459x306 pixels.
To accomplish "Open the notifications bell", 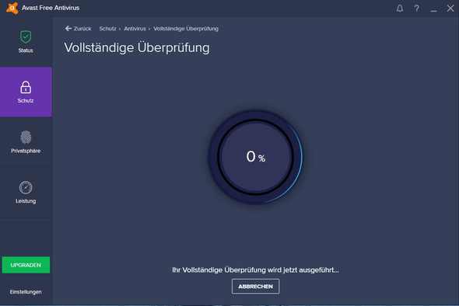I will tap(400, 9).
